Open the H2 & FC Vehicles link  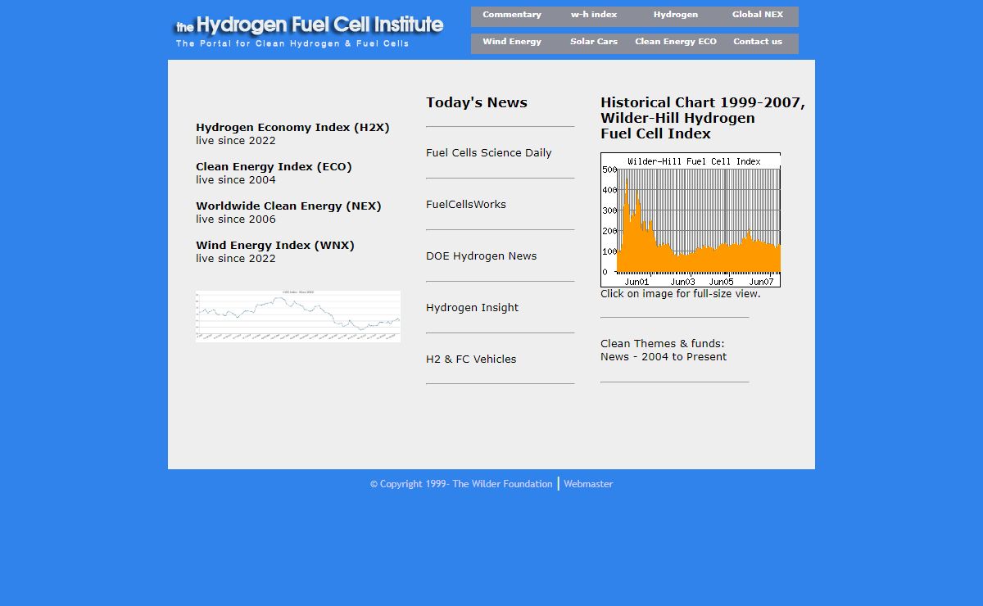coord(471,360)
